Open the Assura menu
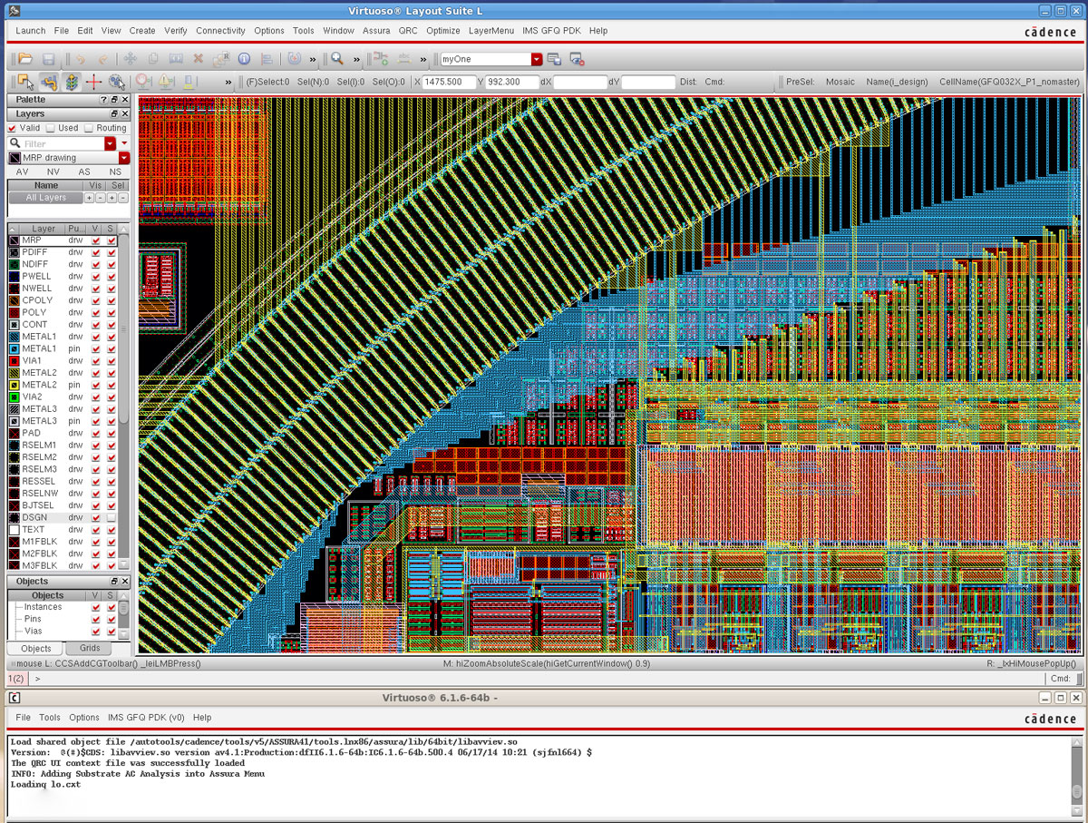Image resolution: width=1088 pixels, height=823 pixels. (376, 30)
